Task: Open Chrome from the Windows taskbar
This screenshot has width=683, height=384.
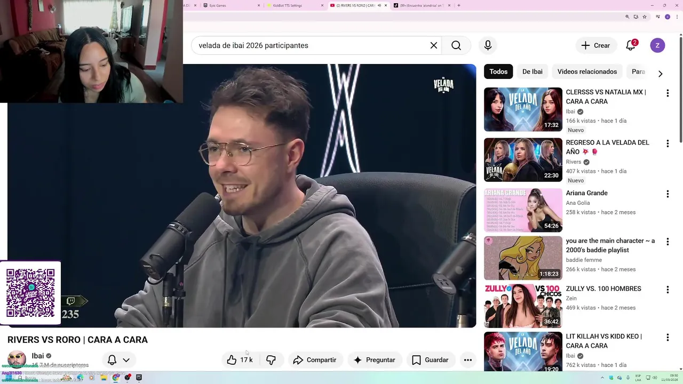Action: 116,378
